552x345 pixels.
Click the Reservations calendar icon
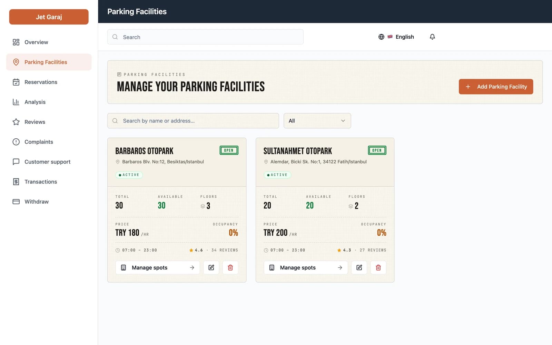(x=16, y=82)
